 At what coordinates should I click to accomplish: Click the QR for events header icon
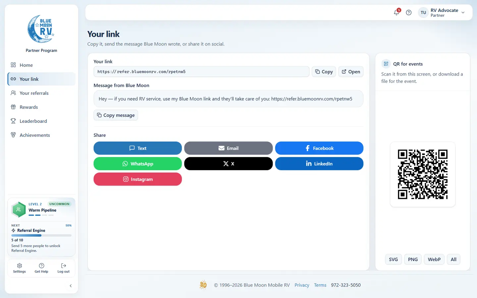(x=386, y=64)
